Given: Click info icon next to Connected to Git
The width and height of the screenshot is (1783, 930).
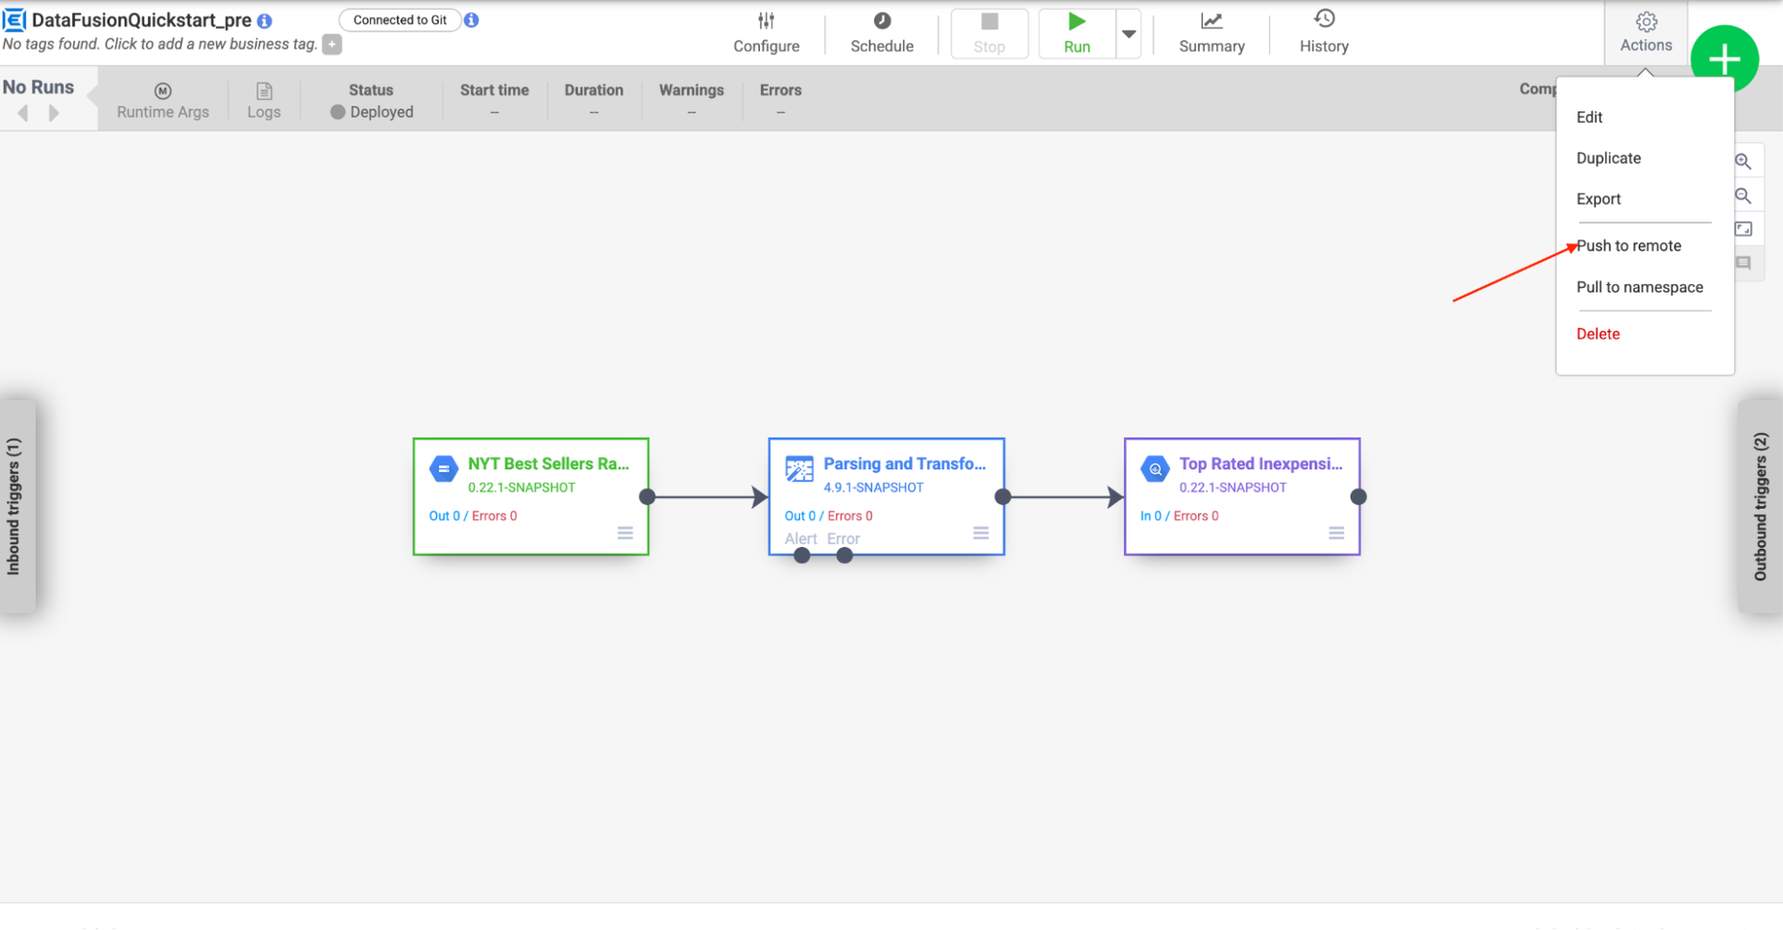Looking at the screenshot, I should (x=472, y=20).
